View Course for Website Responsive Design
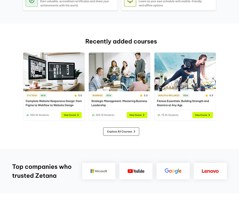The image size is (239, 199). [71, 115]
